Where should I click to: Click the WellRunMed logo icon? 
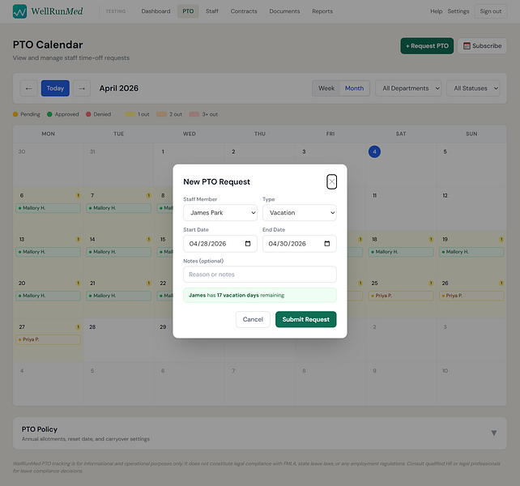point(19,11)
